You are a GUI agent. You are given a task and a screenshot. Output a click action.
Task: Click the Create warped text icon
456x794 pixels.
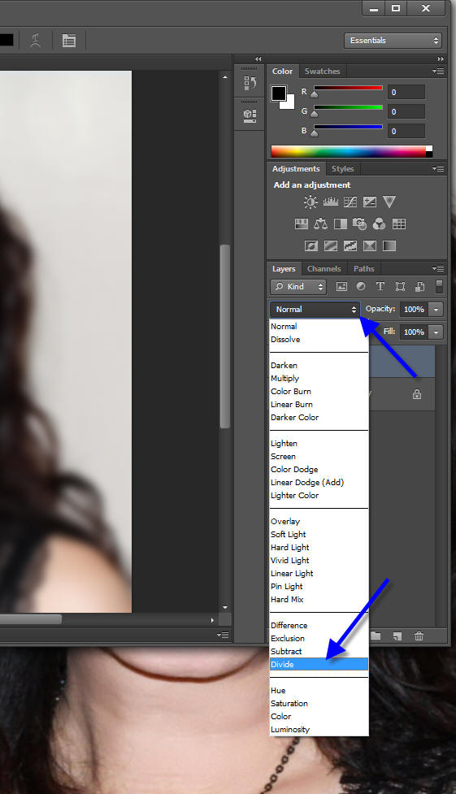[35, 40]
